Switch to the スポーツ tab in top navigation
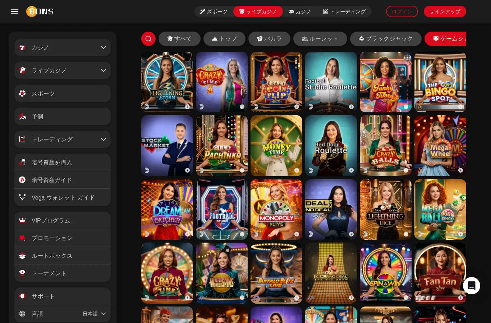Image resolution: width=491 pixels, height=323 pixels. pyautogui.click(x=214, y=11)
